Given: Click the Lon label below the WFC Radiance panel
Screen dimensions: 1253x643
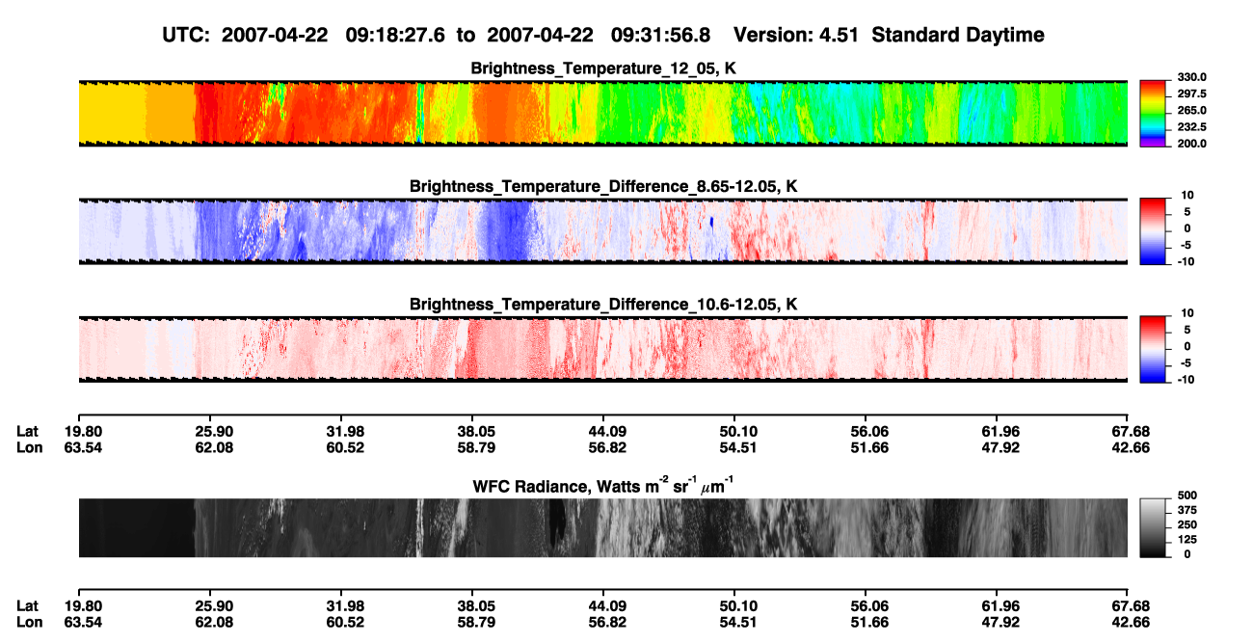Looking at the screenshot, I should (x=28, y=623).
